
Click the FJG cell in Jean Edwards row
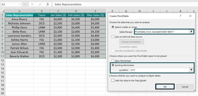[x=42, y=52]
